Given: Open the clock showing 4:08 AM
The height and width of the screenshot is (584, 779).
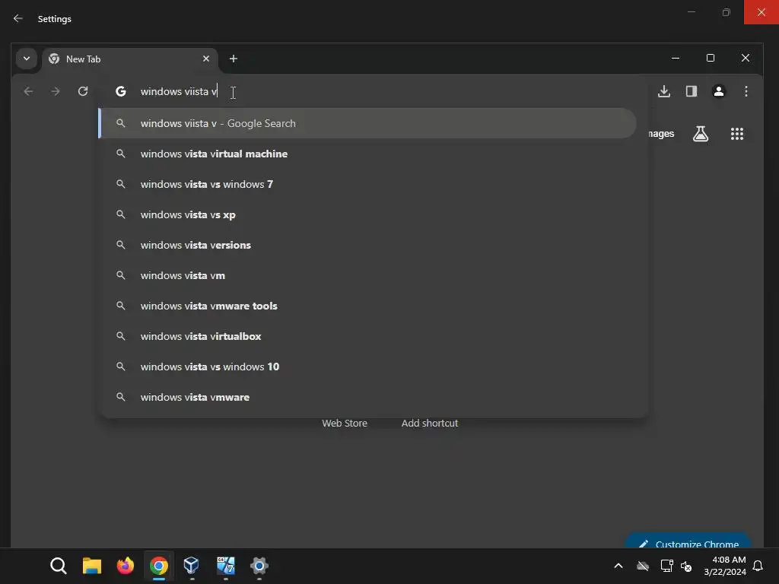Looking at the screenshot, I should (725, 566).
